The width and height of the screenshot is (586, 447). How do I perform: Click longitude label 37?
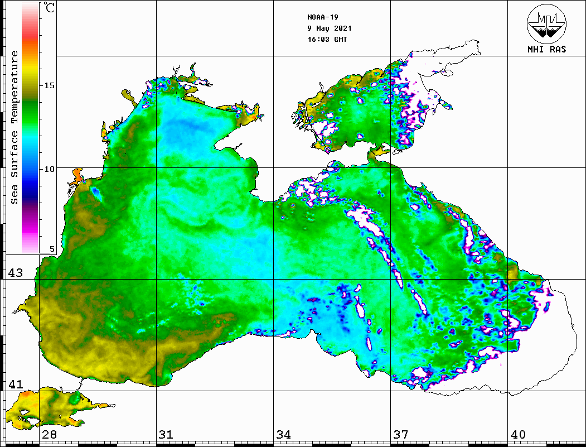point(401,435)
